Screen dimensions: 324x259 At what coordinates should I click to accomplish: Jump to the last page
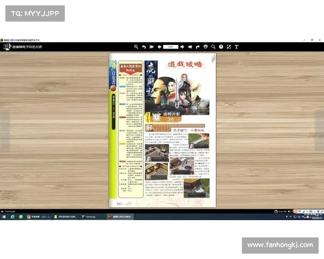[190, 47]
